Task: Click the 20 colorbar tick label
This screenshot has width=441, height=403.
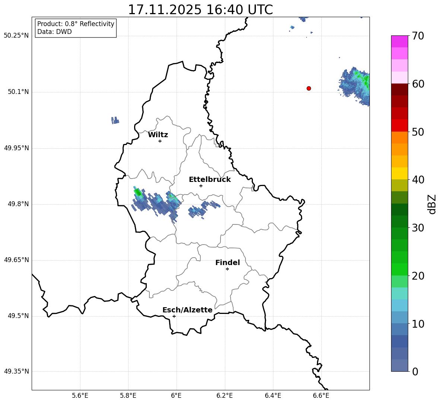Action: coord(418,276)
